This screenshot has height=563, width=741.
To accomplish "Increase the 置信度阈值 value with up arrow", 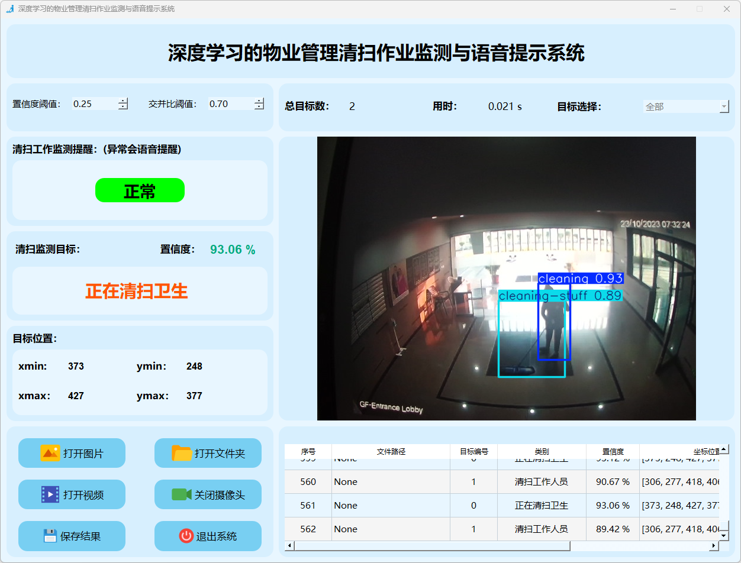I will pyautogui.click(x=123, y=101).
